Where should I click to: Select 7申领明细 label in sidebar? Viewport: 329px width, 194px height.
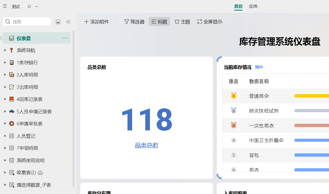coord(27,148)
